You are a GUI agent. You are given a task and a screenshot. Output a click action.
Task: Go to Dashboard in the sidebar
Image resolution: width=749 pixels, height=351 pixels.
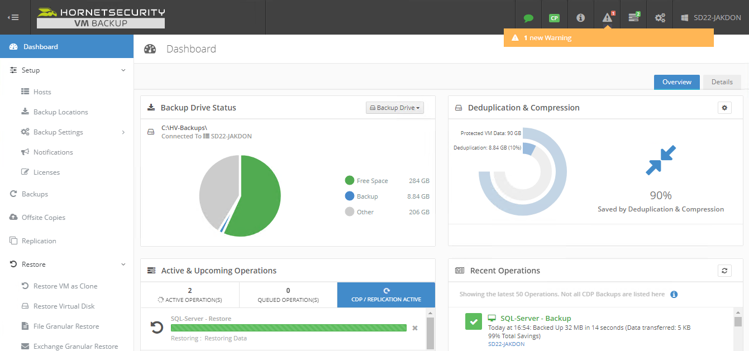tap(67, 47)
